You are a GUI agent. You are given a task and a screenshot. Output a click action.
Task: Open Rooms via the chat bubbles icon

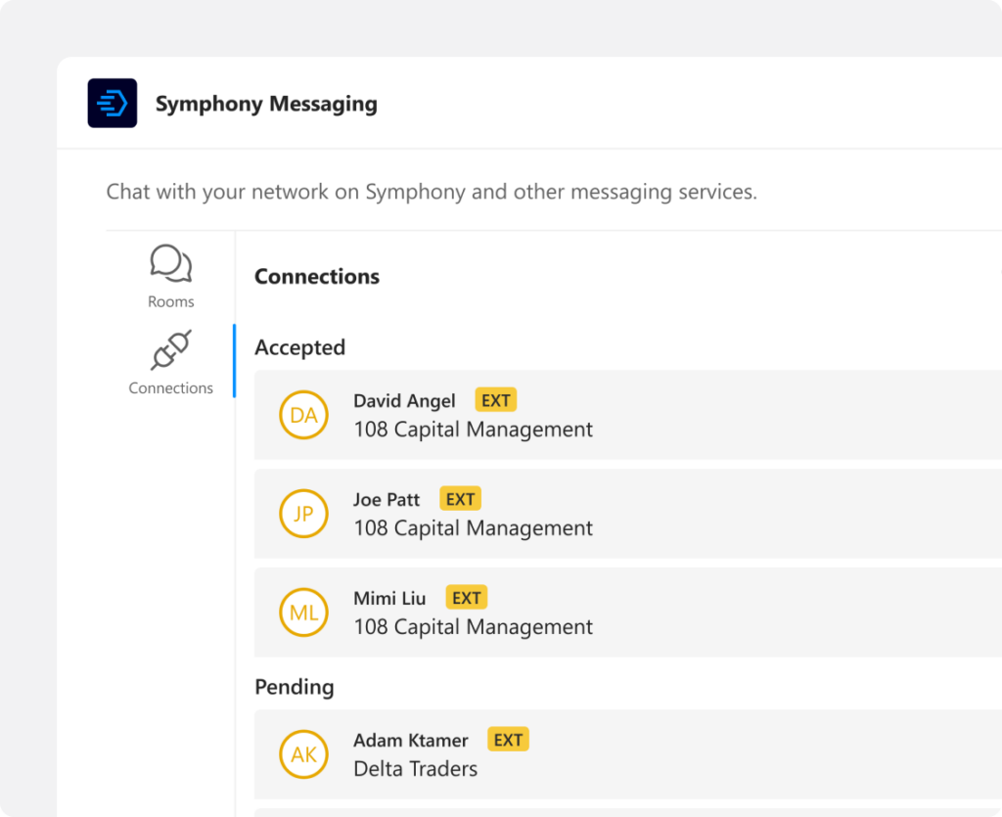tap(170, 264)
